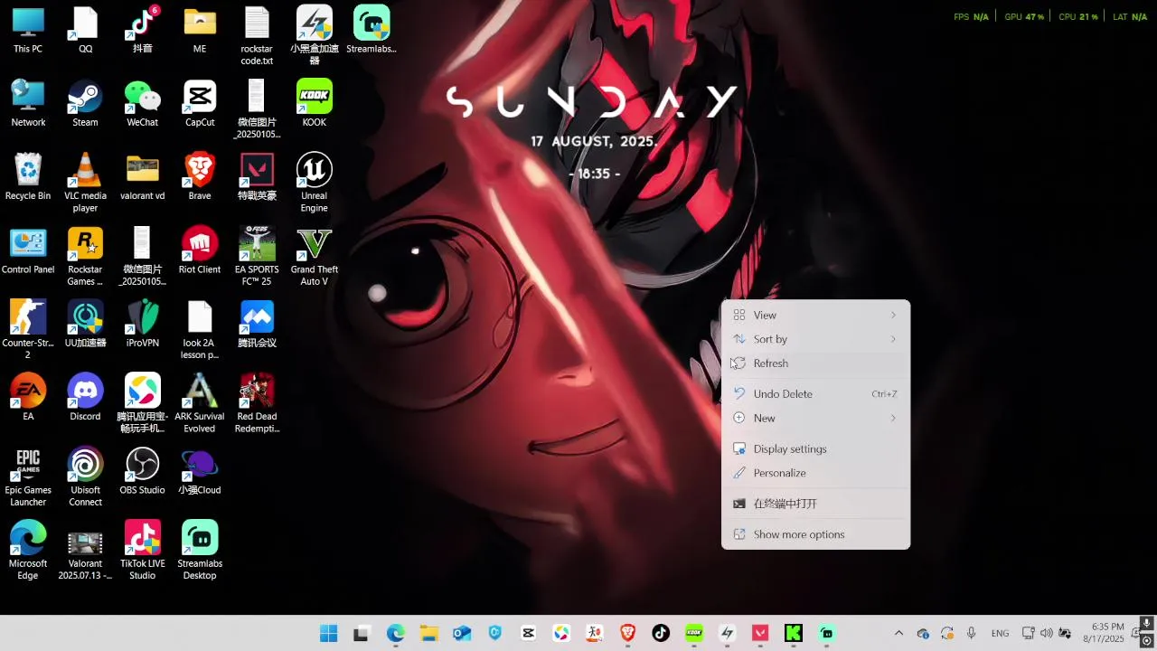Select the QQ desktop shortcut
Screen dimensions: 1157x651
(85, 31)
